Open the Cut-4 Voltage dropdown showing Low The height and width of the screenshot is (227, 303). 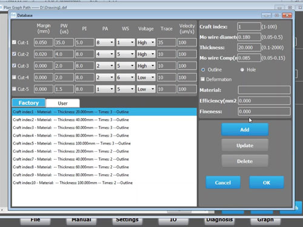point(146,77)
